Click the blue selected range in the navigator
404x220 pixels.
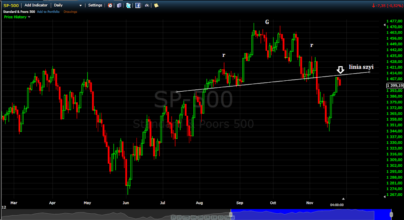(x=311, y=214)
